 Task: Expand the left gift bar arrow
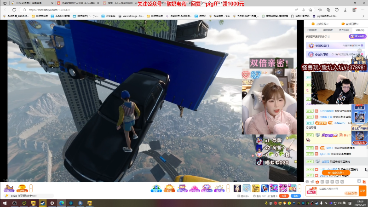coord(31,189)
